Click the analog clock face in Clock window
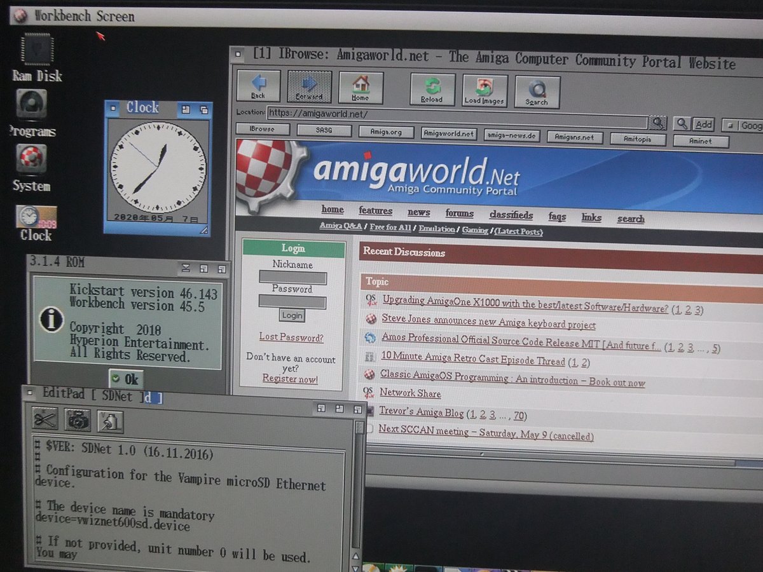 [158, 167]
